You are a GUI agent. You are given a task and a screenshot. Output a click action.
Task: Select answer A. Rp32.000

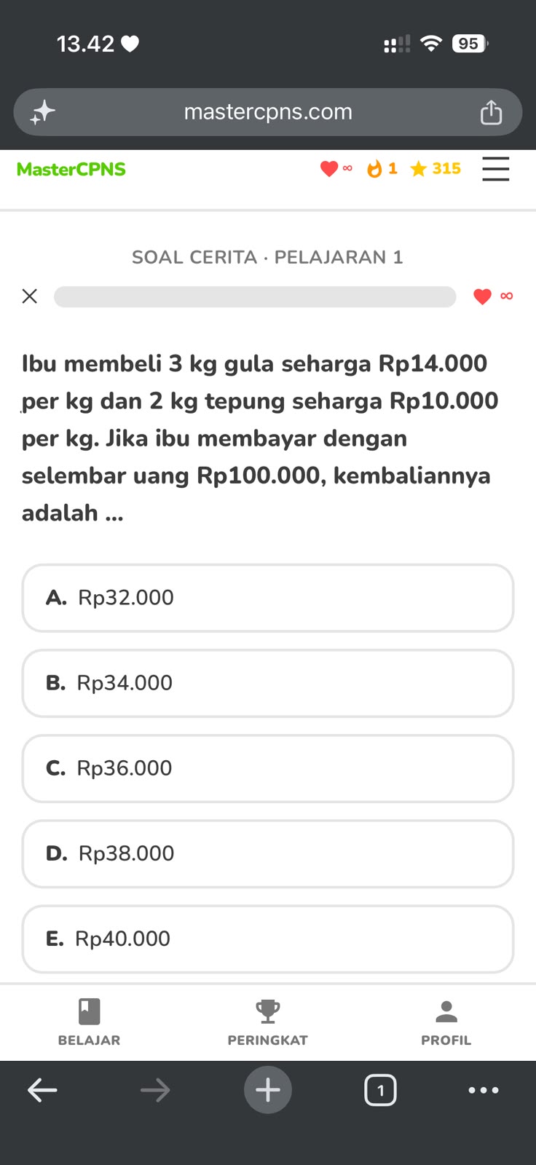268,598
